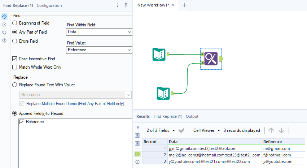This screenshot has width=307, height=168.
Task: Click Reference cell y@youtube.com
Action: pyautogui.click(x=284, y=161)
